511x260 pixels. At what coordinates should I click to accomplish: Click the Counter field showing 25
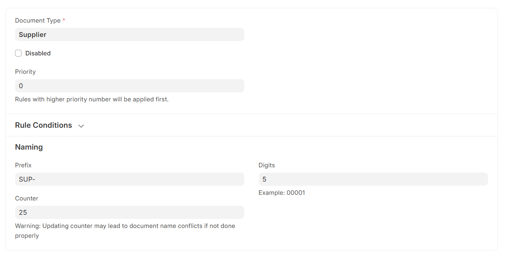coord(129,213)
